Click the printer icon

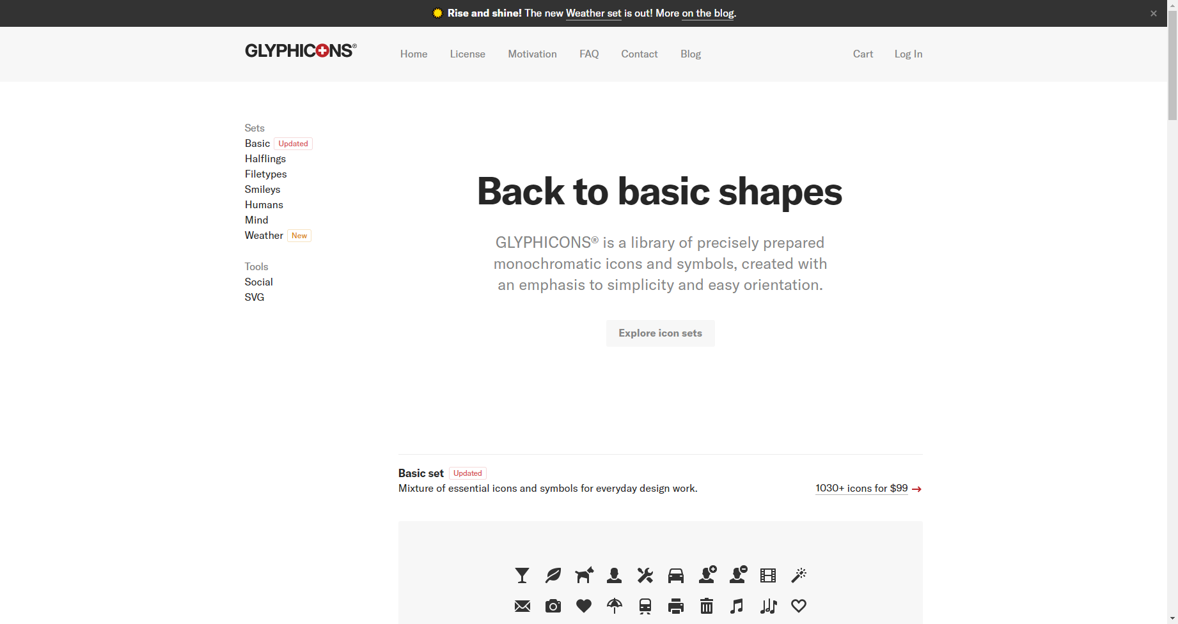[676, 606]
